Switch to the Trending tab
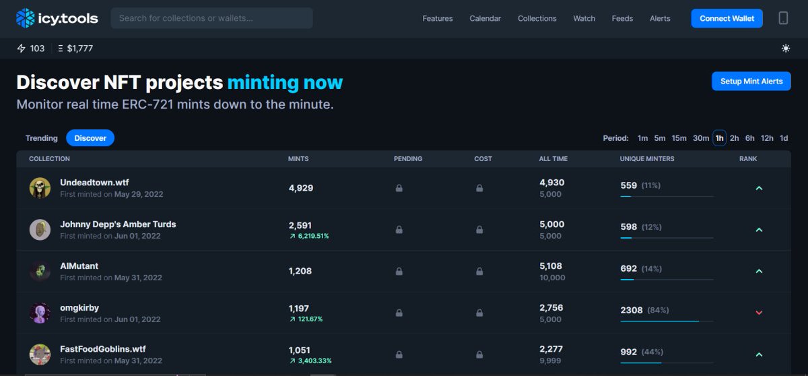This screenshot has height=376, width=808. [42, 138]
